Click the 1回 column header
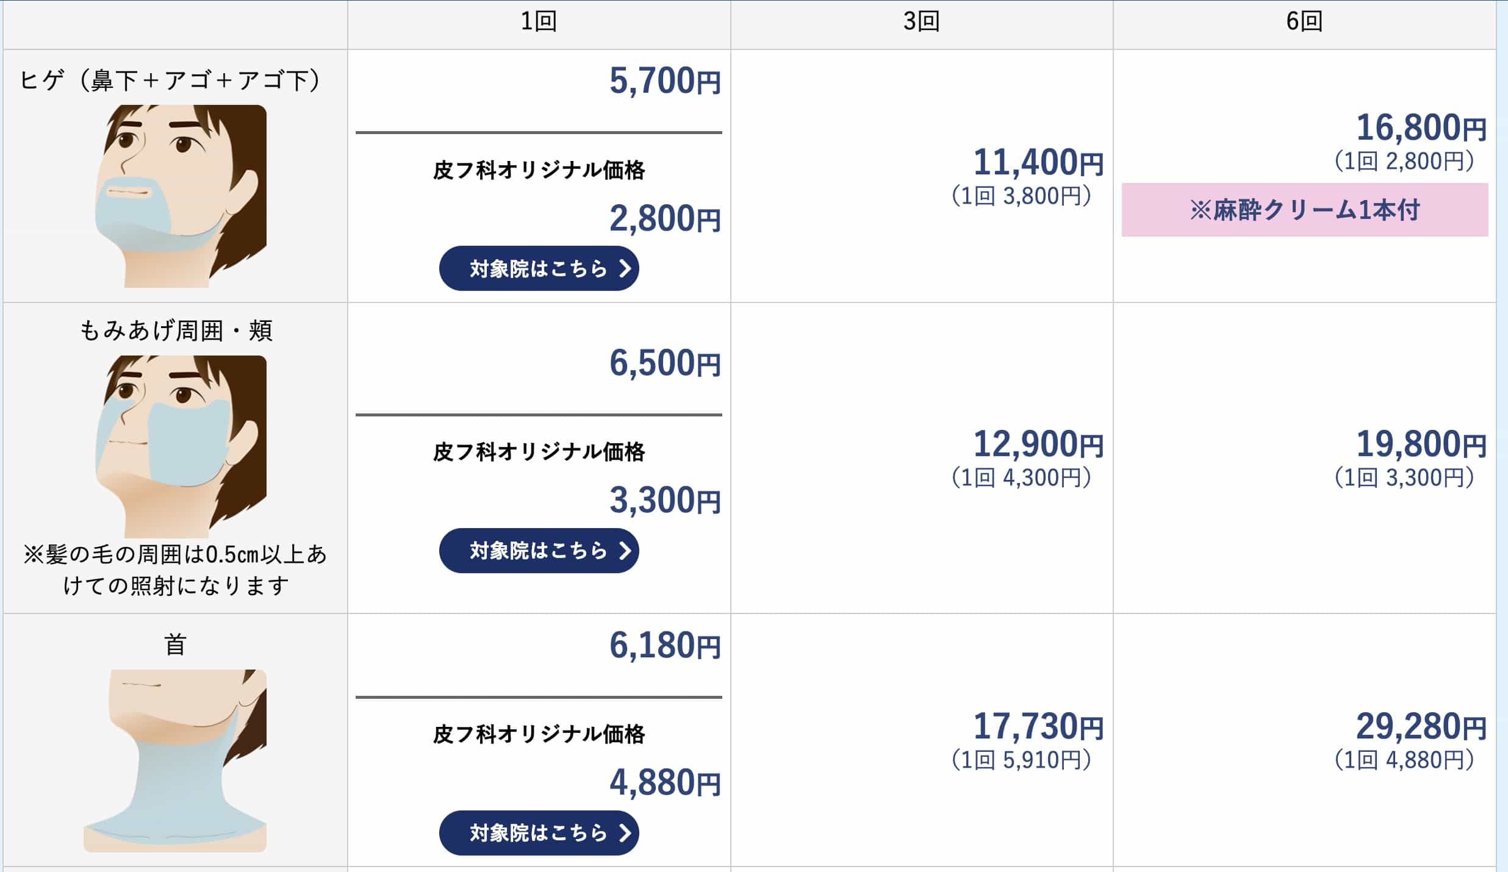The height and width of the screenshot is (872, 1508). coord(539,22)
